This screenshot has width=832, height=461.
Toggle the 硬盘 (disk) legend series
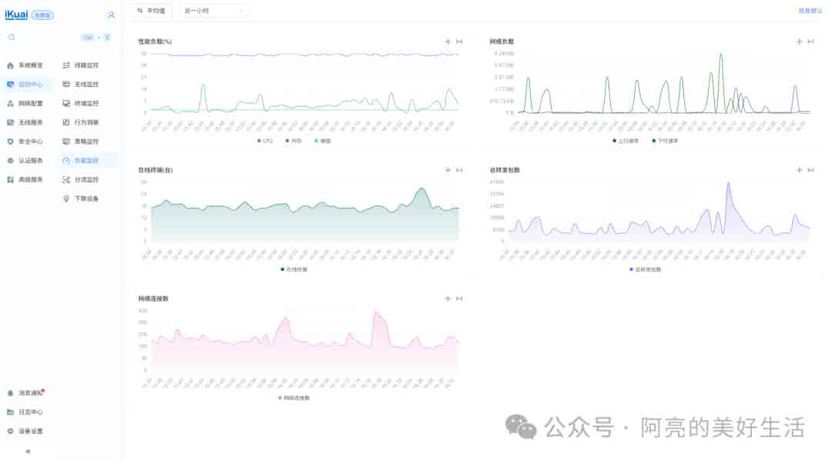323,141
